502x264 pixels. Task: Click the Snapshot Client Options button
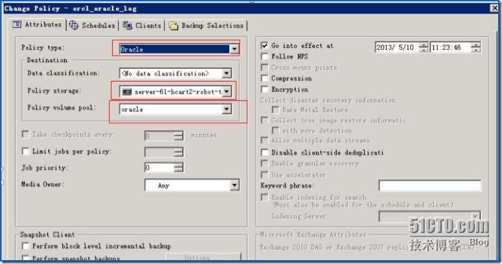click(x=203, y=257)
